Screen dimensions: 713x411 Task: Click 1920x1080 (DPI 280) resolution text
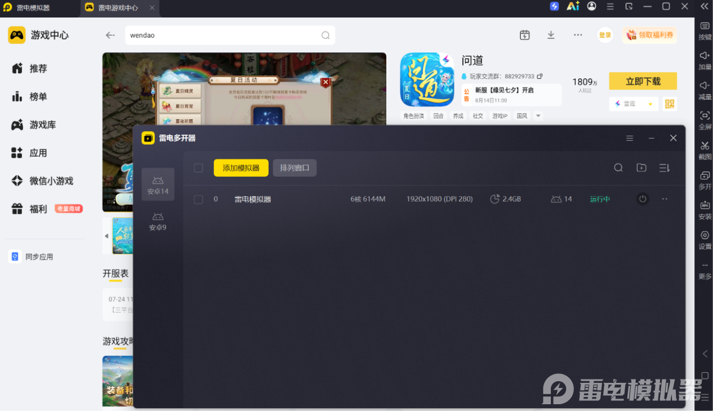click(x=439, y=199)
